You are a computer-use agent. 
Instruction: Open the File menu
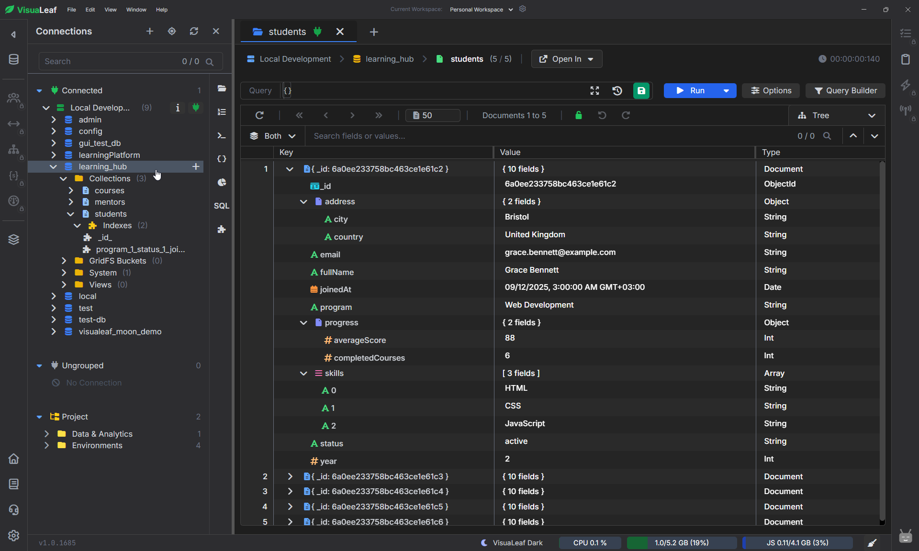(71, 10)
